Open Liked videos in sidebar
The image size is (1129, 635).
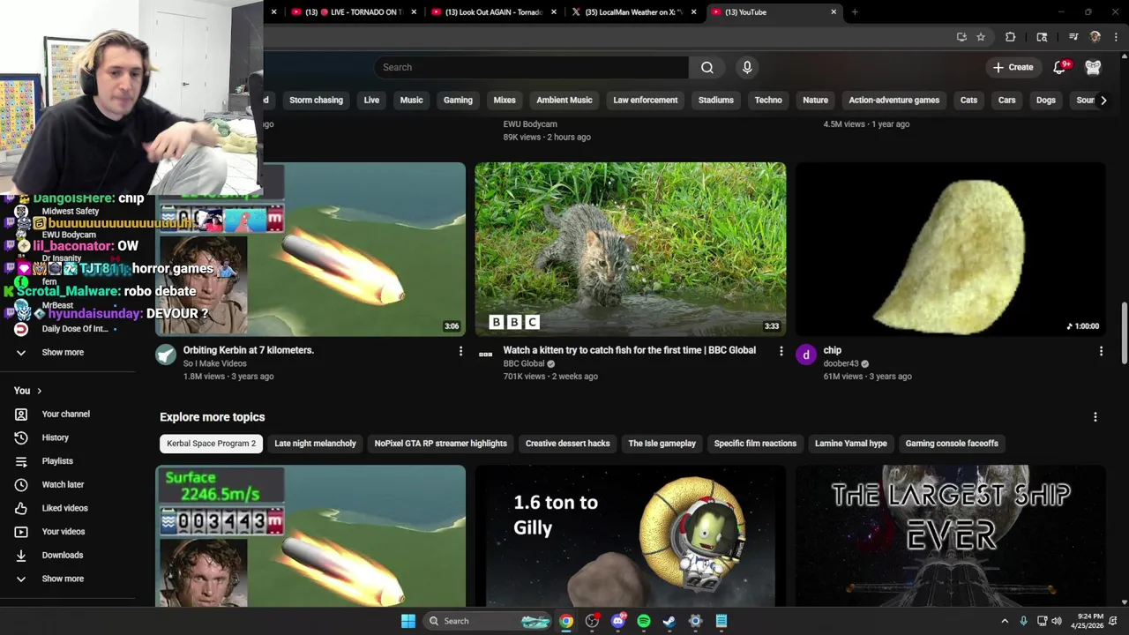[65, 508]
